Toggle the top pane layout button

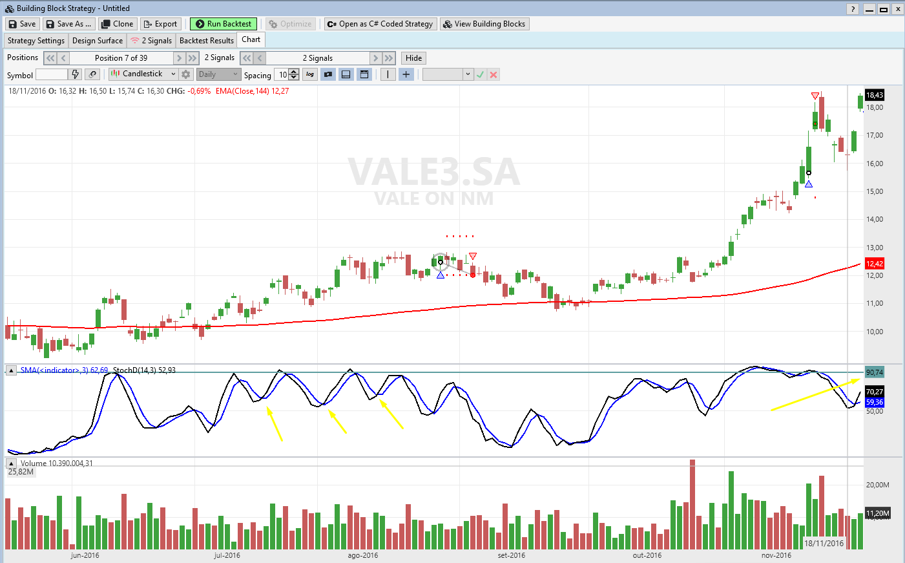coord(364,74)
